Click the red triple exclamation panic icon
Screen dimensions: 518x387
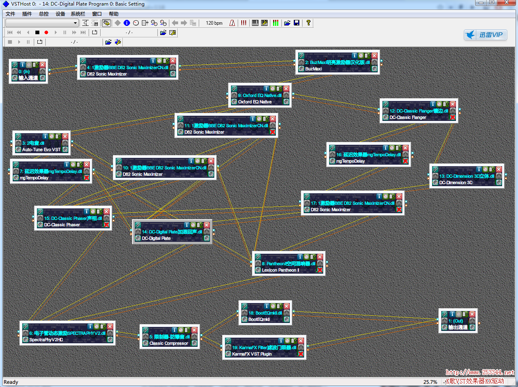243,23
